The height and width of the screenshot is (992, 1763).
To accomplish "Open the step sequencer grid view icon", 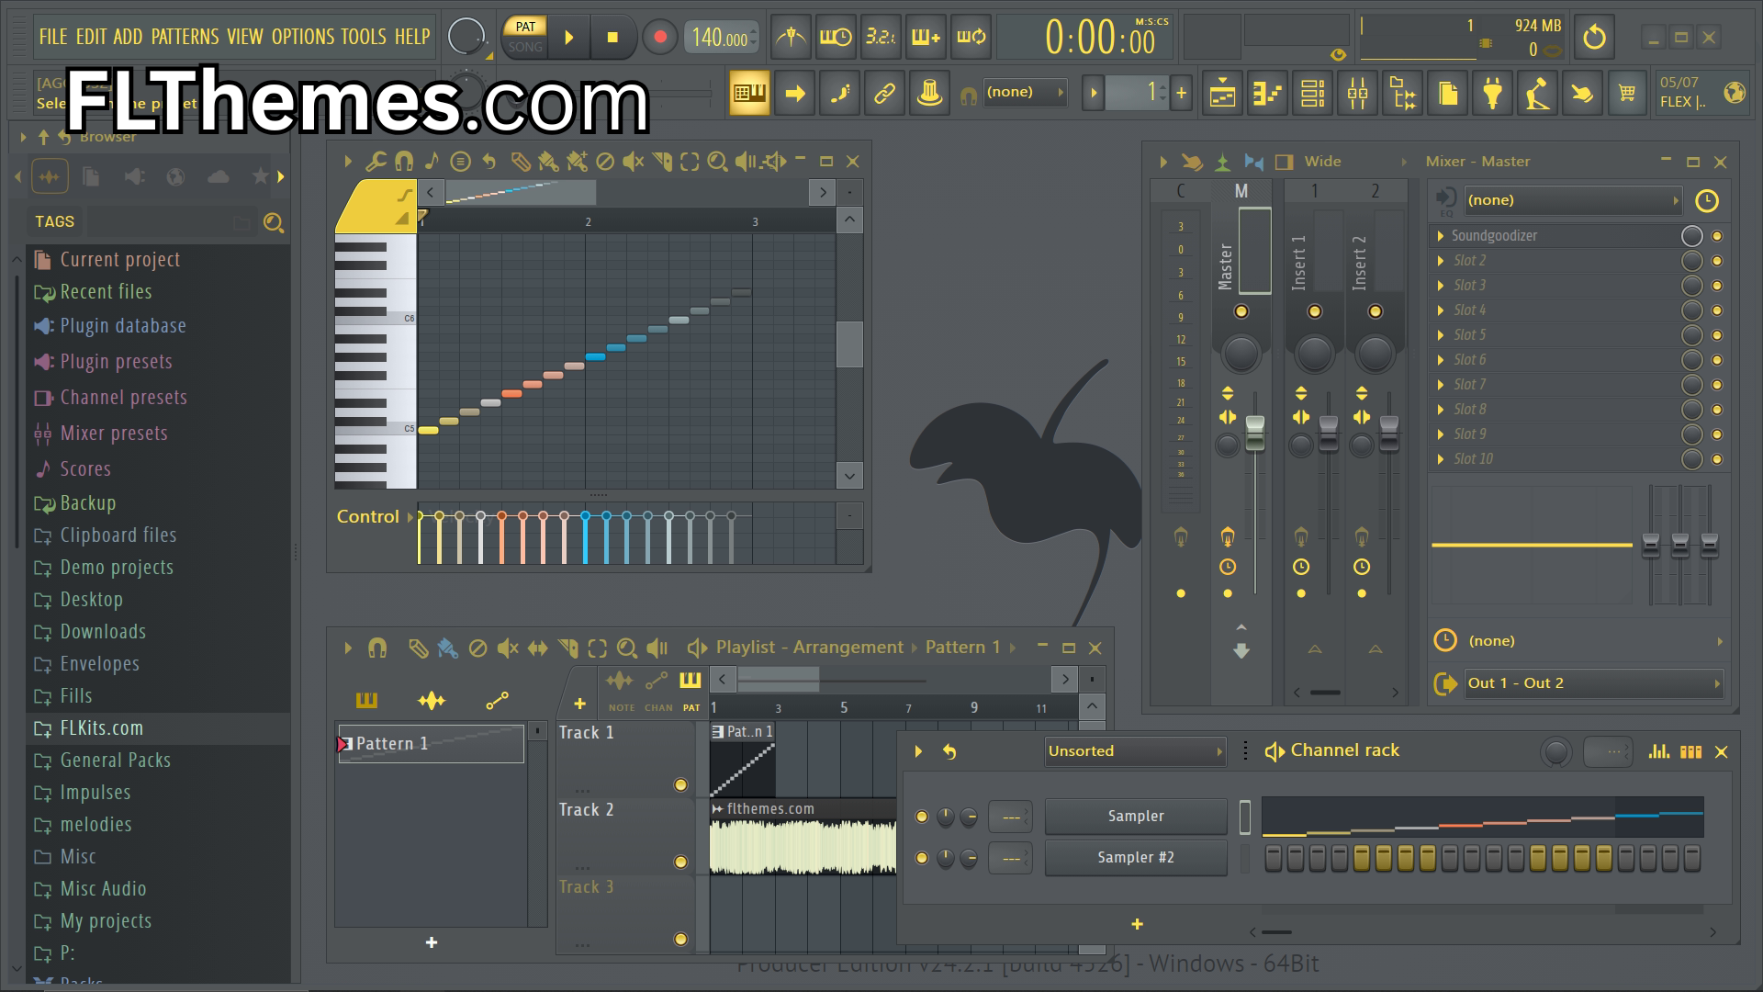I will tap(1690, 751).
